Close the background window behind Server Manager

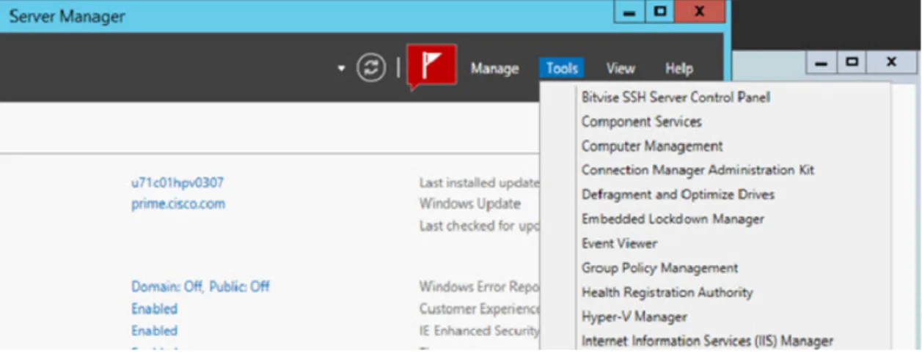coord(891,63)
